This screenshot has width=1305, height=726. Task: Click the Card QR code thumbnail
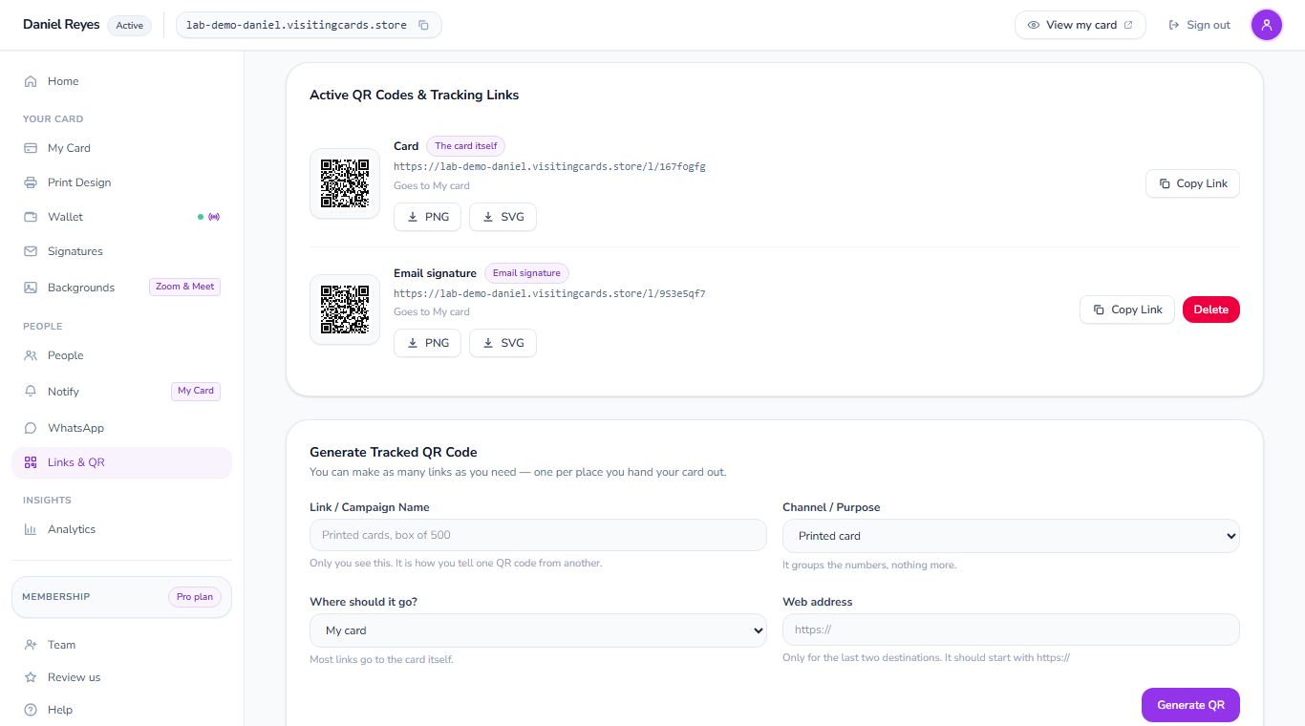point(345,183)
